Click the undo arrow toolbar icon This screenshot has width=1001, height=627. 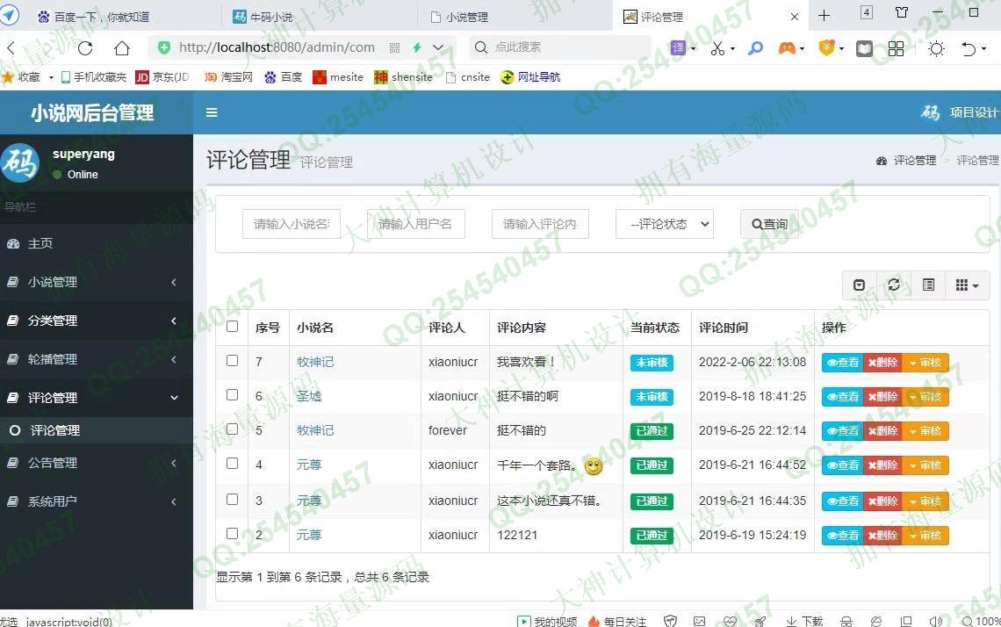(x=969, y=48)
